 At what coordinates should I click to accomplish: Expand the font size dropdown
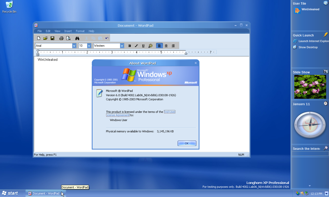tap(89, 46)
